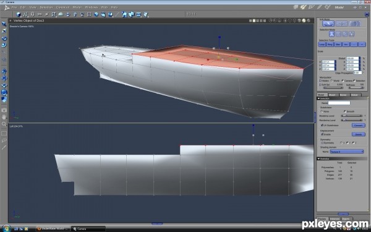The image size is (371, 232).
Task: Choose the fourth Selection Mode icon
Action: [x=352, y=34]
